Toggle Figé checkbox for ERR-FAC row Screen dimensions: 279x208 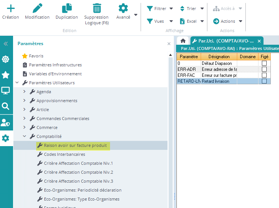(264, 75)
